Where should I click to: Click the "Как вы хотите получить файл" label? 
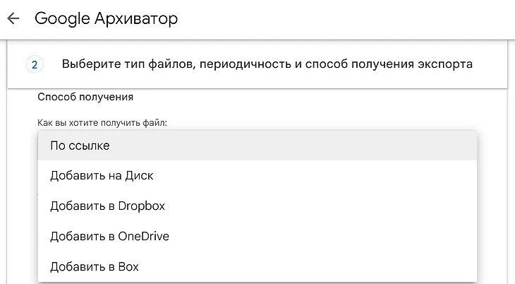pos(102,123)
